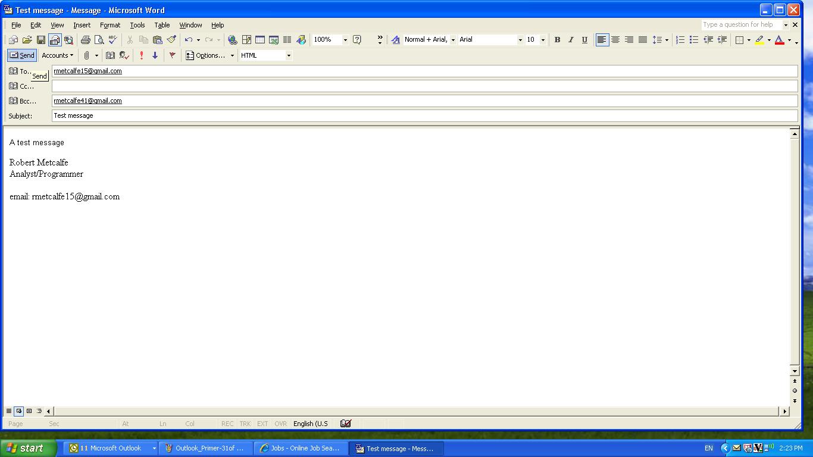Screen dimensions: 813x457
Task: Toggle underline formatting
Action: pos(584,40)
